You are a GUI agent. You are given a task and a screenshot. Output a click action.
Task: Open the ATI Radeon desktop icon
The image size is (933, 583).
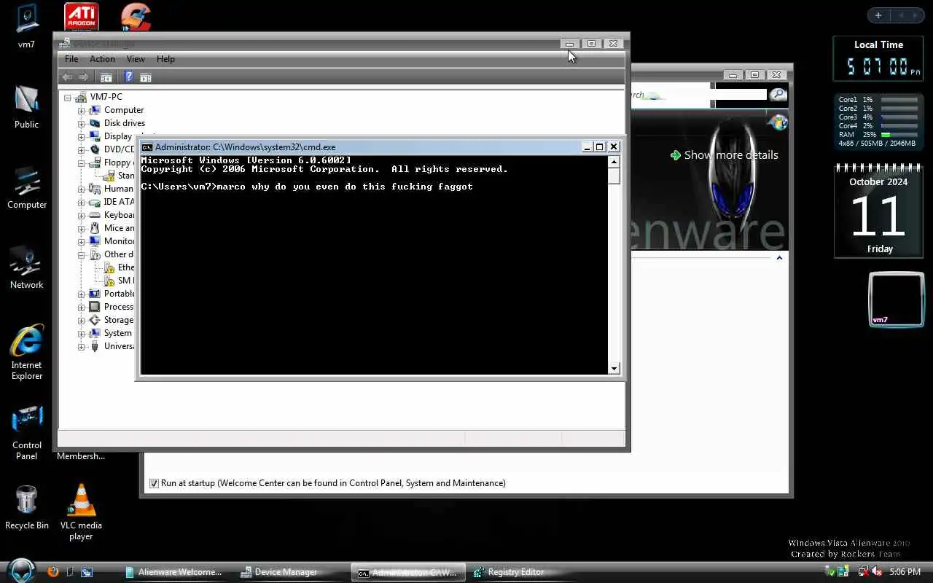(82, 16)
